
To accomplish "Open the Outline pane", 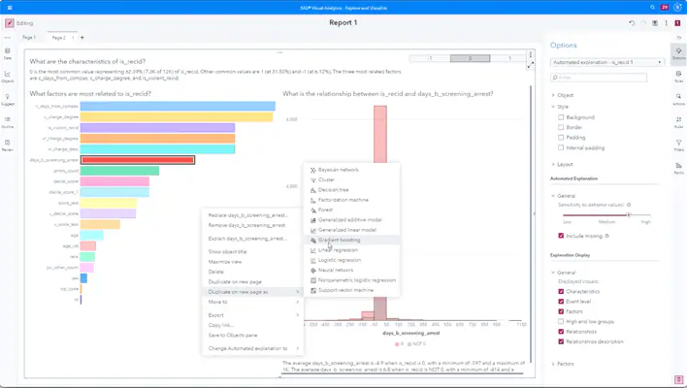I will [8, 122].
